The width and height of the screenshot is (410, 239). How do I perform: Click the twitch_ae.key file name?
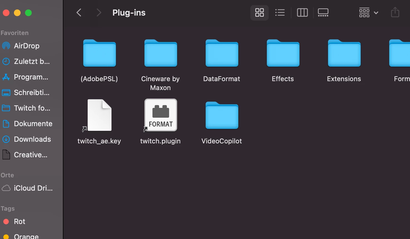tap(99, 141)
